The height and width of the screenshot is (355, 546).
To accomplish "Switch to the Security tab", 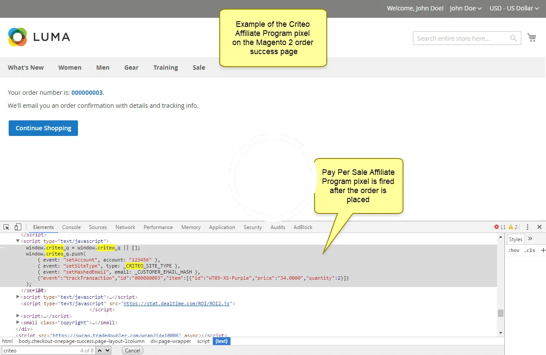I will 253,227.
